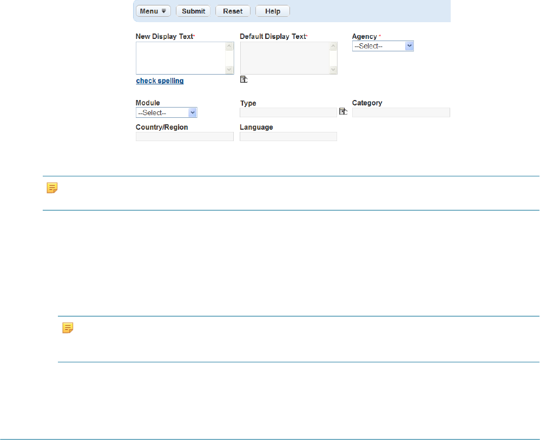Click the Country/Region text field
This screenshot has height=440, width=540.
[185, 137]
